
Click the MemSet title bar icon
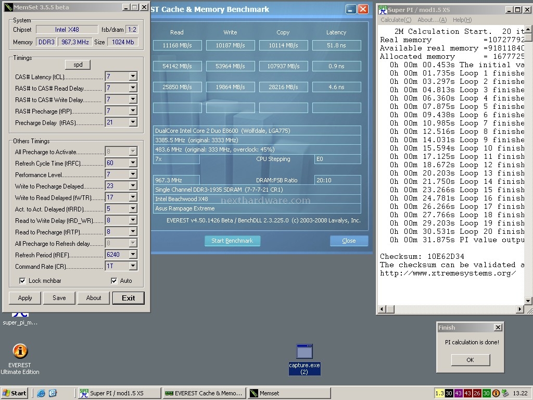pos(8,7)
